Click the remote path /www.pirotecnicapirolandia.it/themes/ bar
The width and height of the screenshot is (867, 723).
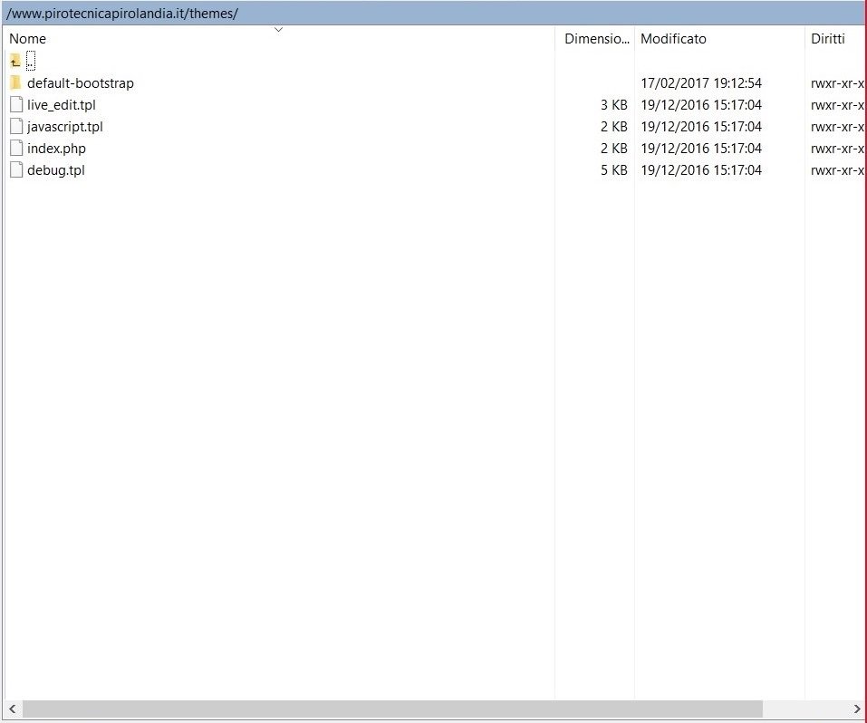[x=433, y=14]
